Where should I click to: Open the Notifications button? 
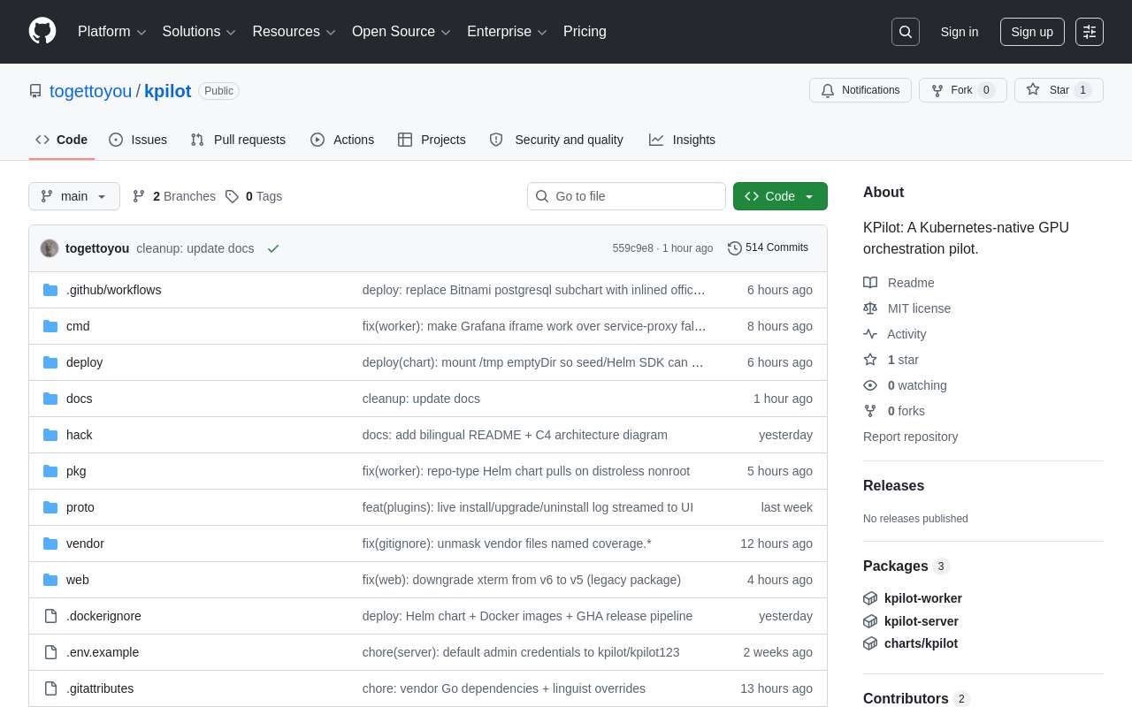860,90
